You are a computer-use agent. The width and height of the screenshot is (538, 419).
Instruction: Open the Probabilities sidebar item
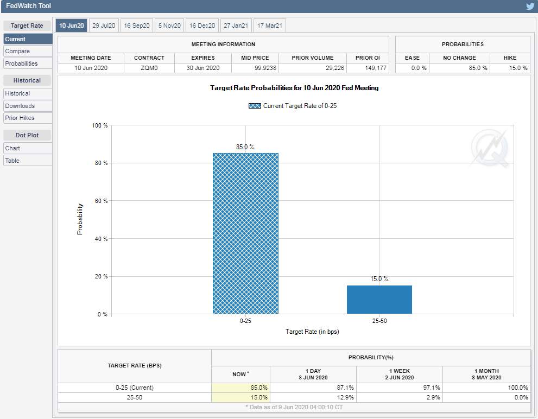[28, 64]
